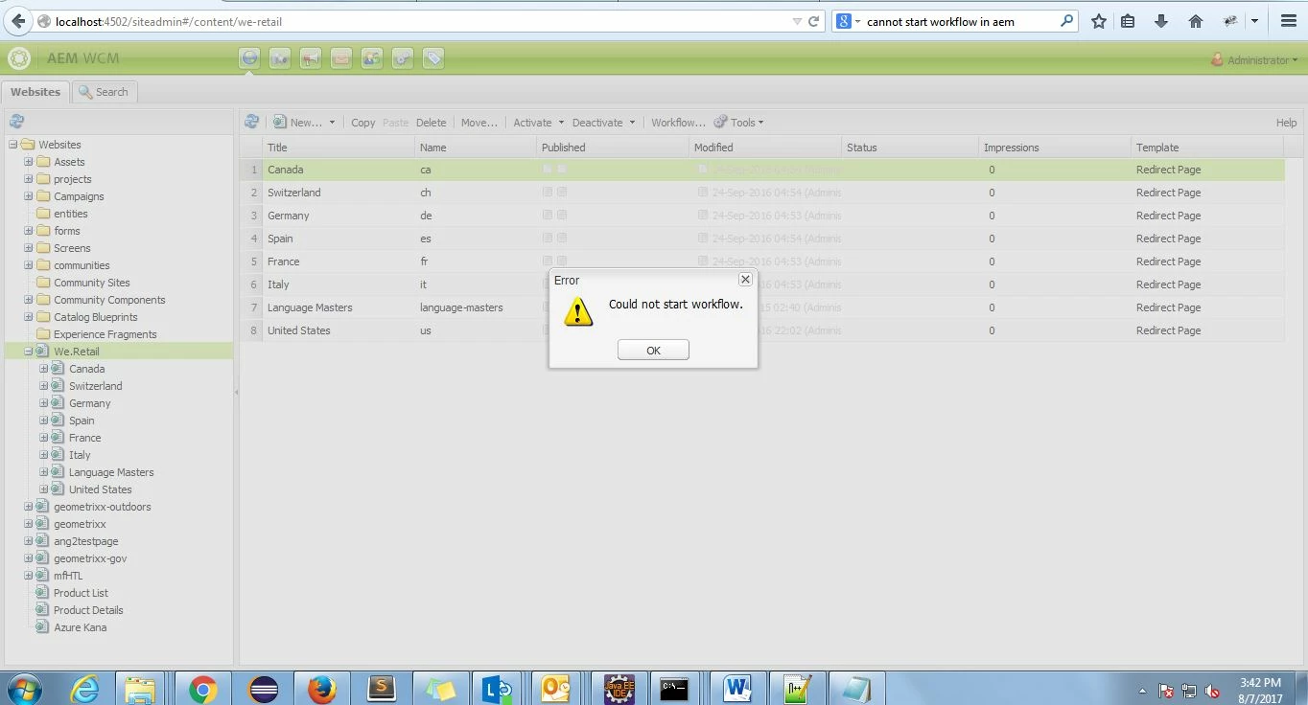Expand the Assets tree node
This screenshot has width=1308, height=705.
[x=28, y=162]
